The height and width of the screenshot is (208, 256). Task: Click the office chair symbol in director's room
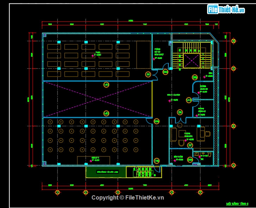click(207, 134)
